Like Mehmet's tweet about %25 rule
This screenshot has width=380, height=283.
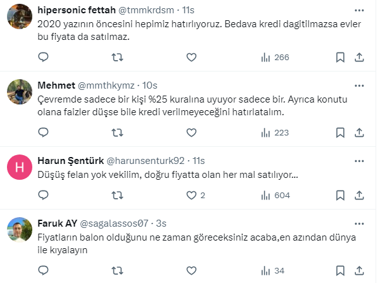(191, 132)
